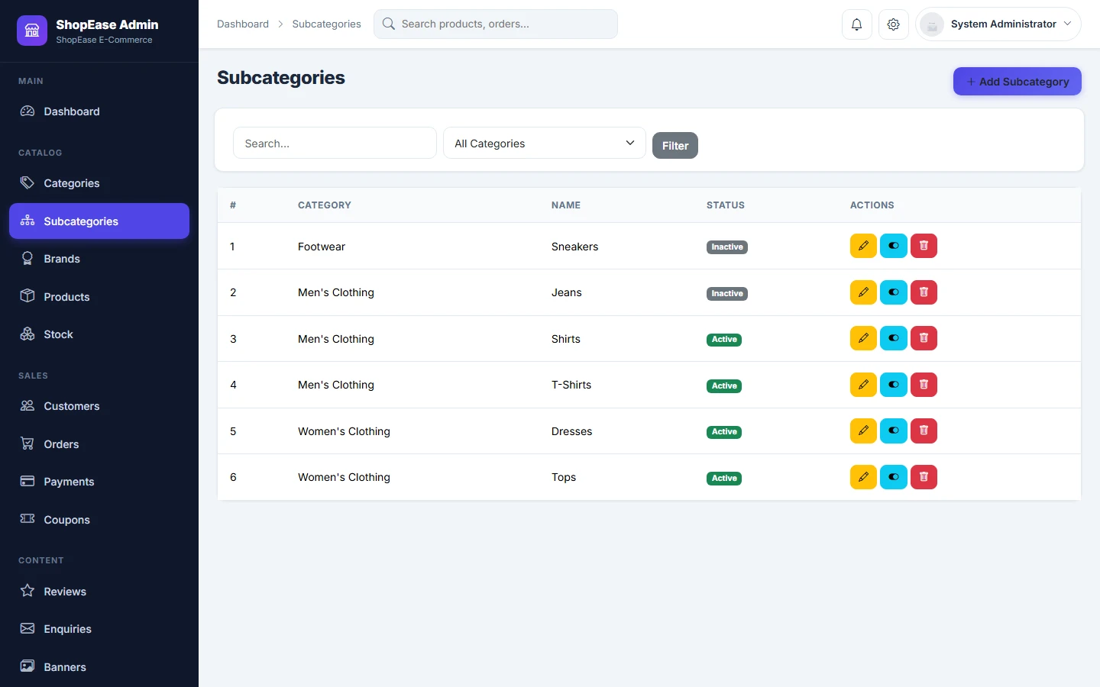Image resolution: width=1100 pixels, height=687 pixels.
Task: Apply the Filter button
Action: pos(675,146)
